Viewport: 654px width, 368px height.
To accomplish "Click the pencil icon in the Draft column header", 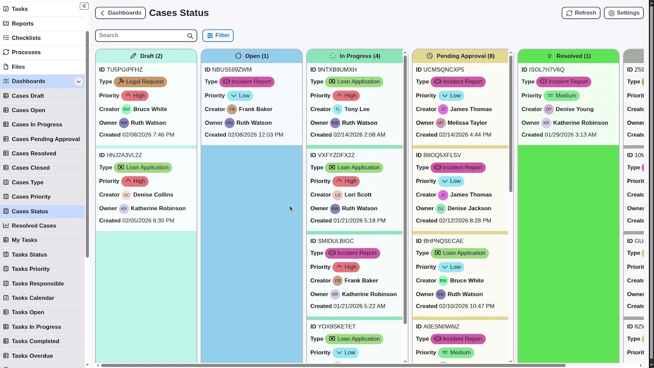I will [x=133, y=56].
